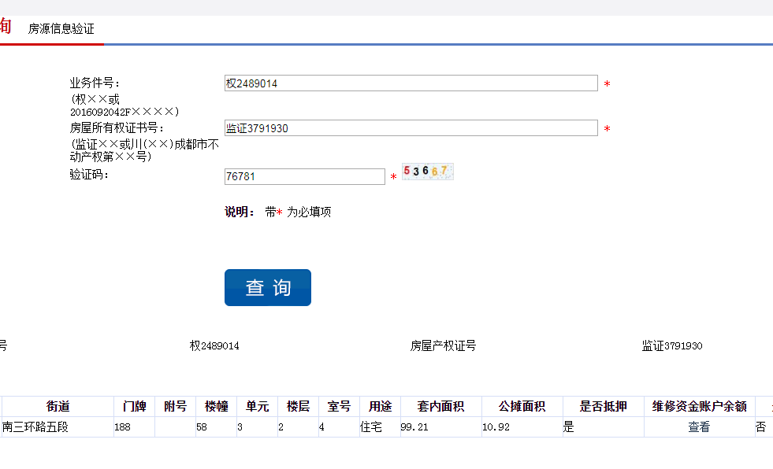This screenshot has height=469, width=773.
Task: Click the captcha image to refresh it
Action: (427, 172)
